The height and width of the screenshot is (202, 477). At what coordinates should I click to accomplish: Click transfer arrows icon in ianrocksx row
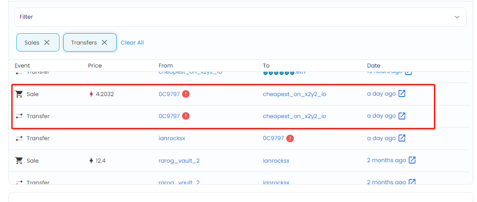(x=19, y=138)
